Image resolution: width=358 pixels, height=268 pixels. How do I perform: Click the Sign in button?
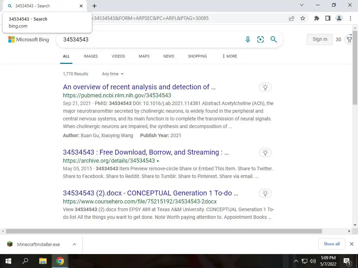click(x=320, y=39)
